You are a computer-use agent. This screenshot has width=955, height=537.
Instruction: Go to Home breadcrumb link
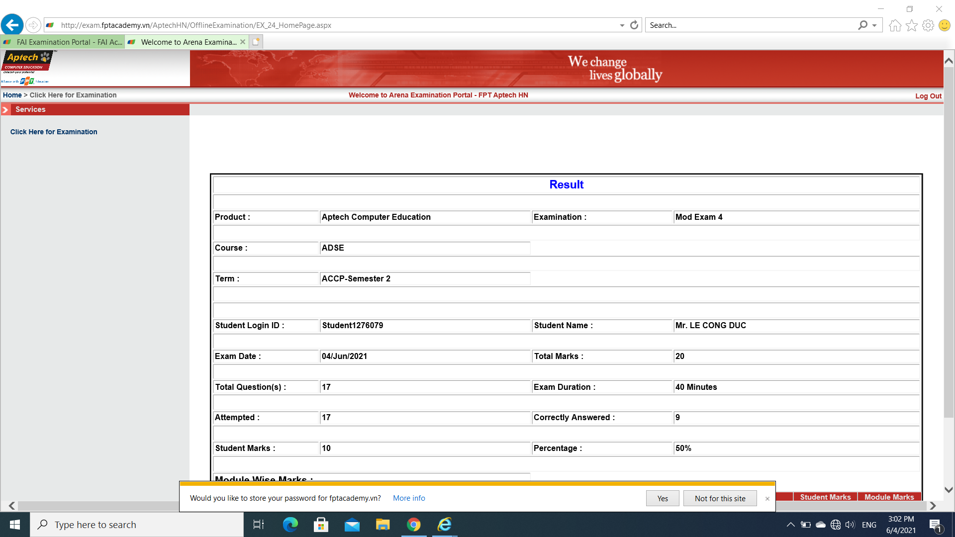click(x=12, y=95)
